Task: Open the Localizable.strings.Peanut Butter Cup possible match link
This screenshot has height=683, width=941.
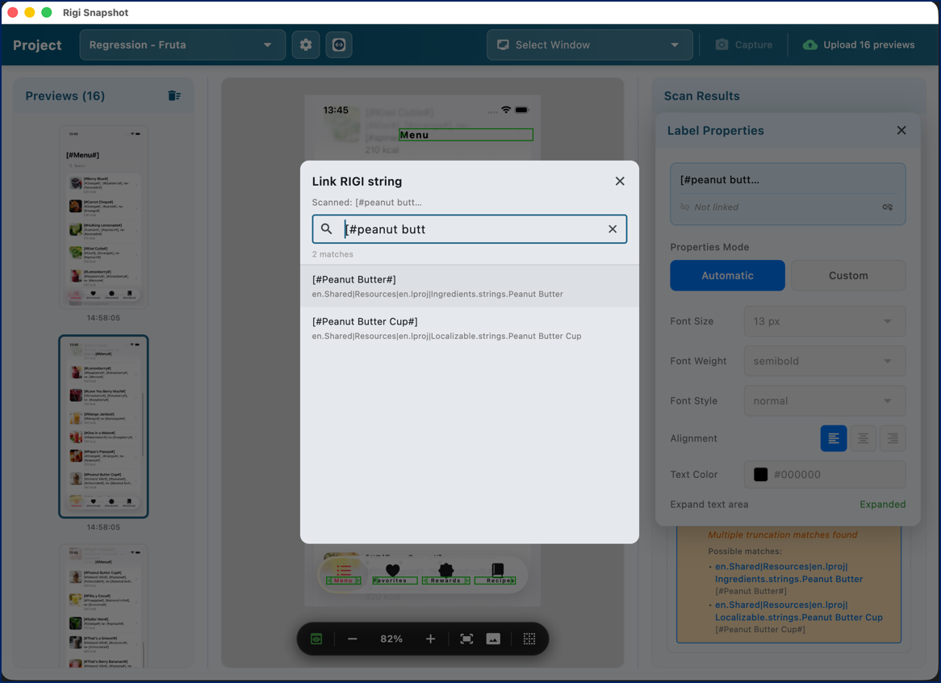Action: pyautogui.click(x=799, y=611)
